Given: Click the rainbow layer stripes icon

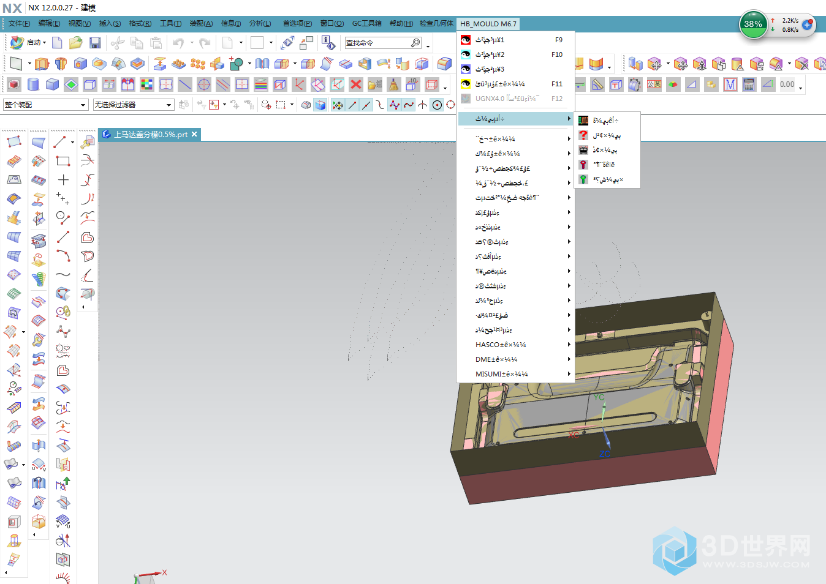Looking at the screenshot, I should coord(261,84).
